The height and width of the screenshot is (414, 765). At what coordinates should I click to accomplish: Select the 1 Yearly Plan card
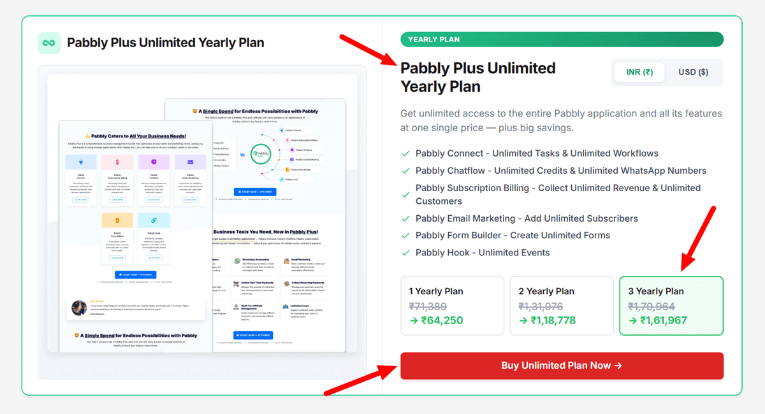(452, 306)
